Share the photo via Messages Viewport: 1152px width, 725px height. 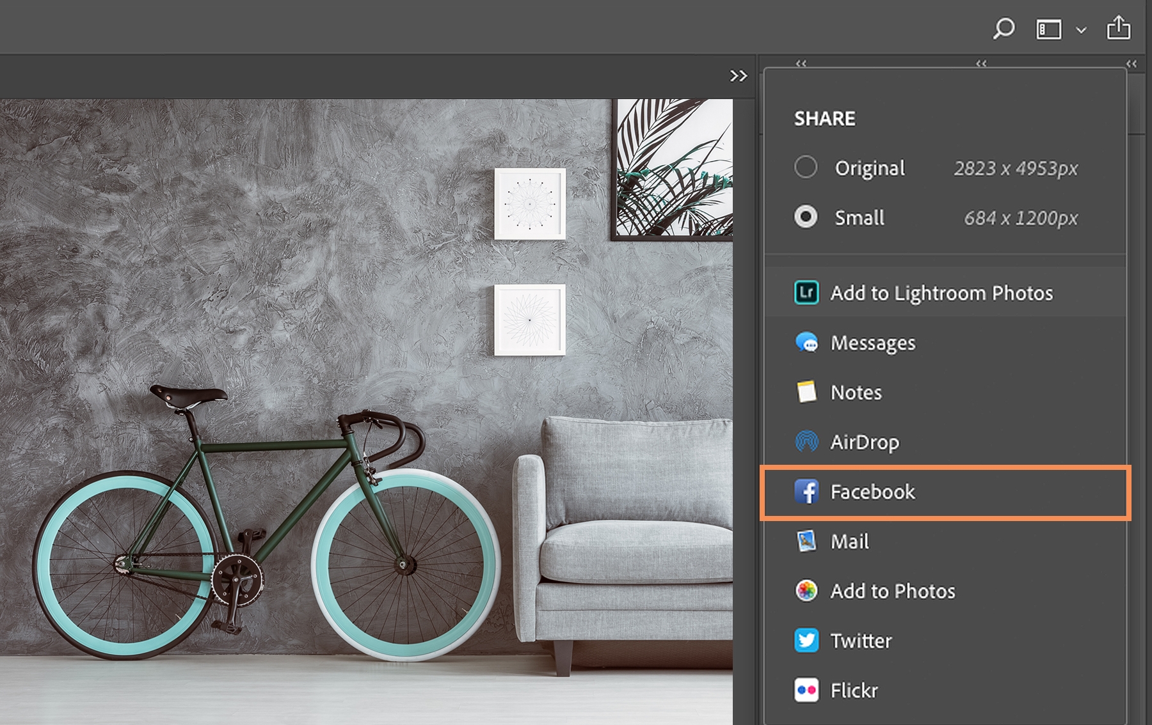872,343
